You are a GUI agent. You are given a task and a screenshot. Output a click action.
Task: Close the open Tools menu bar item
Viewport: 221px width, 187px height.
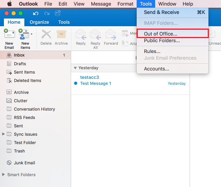point(146,4)
